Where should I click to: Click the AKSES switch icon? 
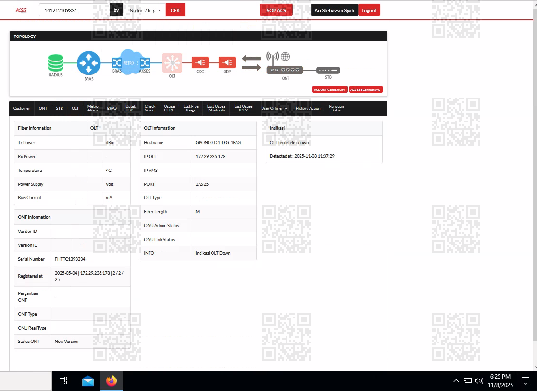(x=145, y=62)
